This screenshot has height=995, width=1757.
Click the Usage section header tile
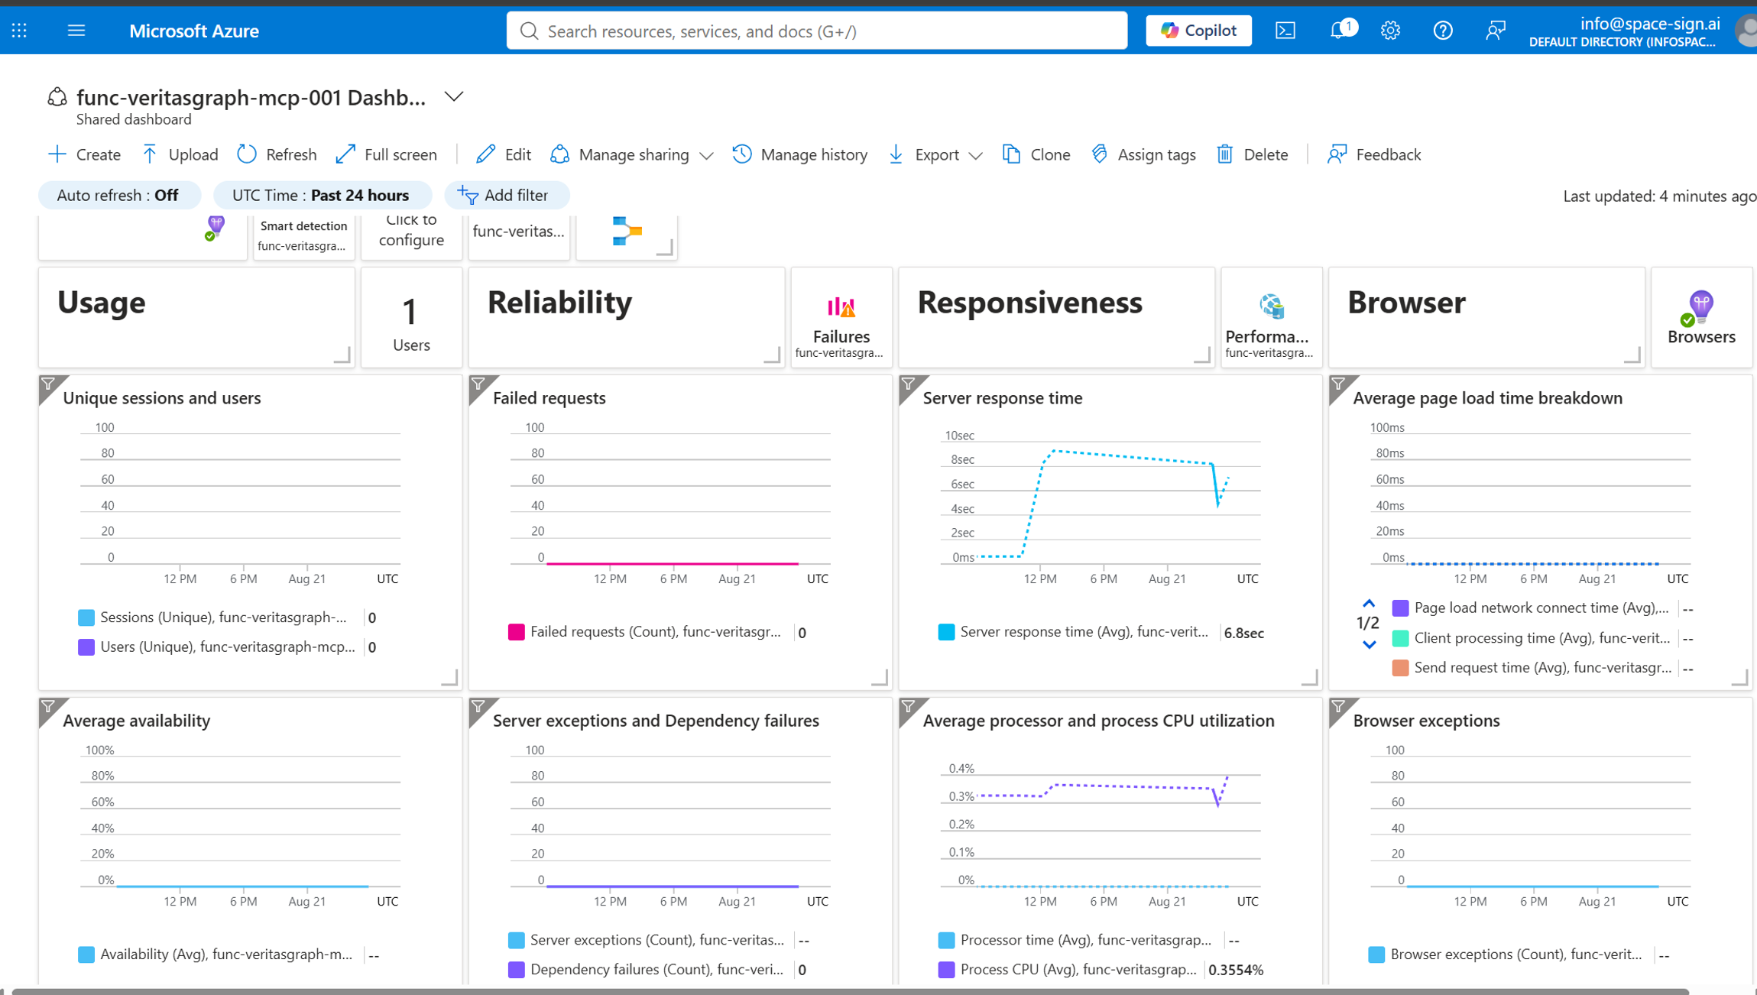[196, 318]
